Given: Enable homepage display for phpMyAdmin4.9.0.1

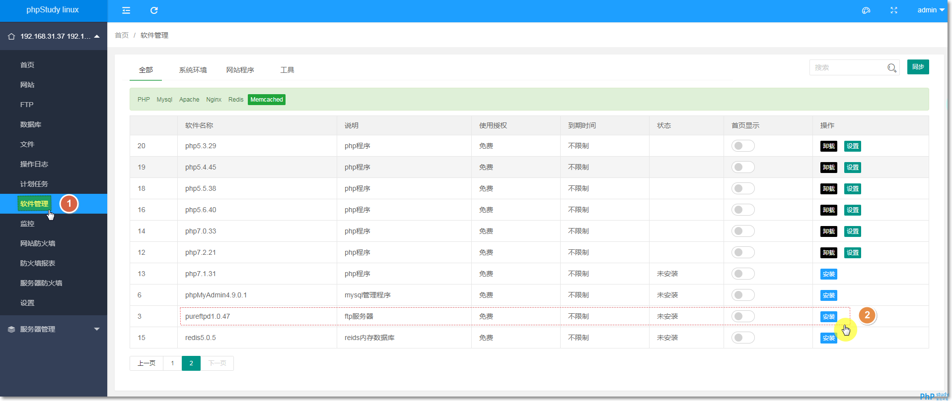Looking at the screenshot, I should pyautogui.click(x=742, y=295).
